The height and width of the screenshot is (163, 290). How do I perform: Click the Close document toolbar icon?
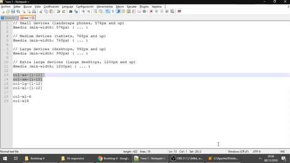pyautogui.click(x=24, y=11)
